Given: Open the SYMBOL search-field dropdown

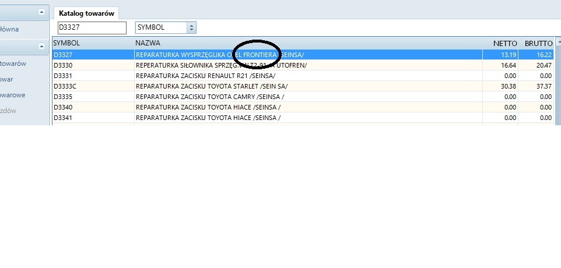Looking at the screenshot, I should [192, 27].
